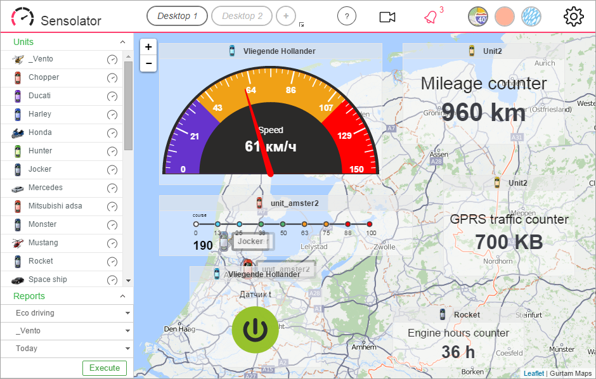Select the Monster unit
Viewport: 596px width, 379px height.
[x=62, y=225]
